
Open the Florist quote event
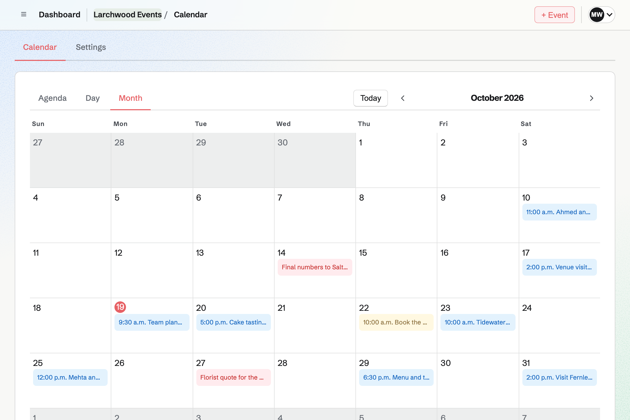tap(233, 377)
